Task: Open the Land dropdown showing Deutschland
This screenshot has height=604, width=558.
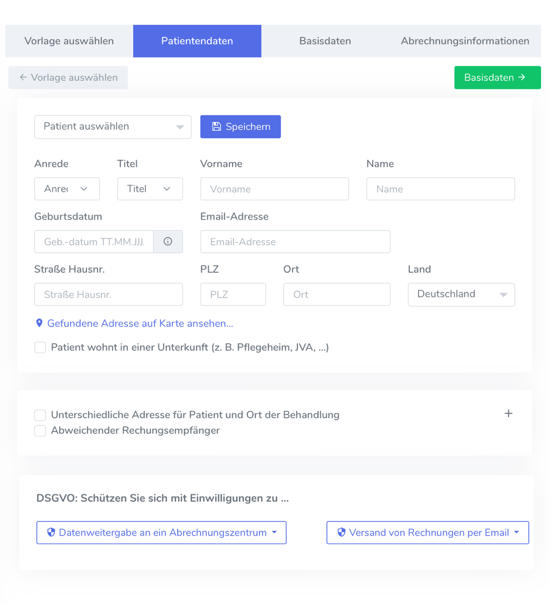Action: click(461, 294)
